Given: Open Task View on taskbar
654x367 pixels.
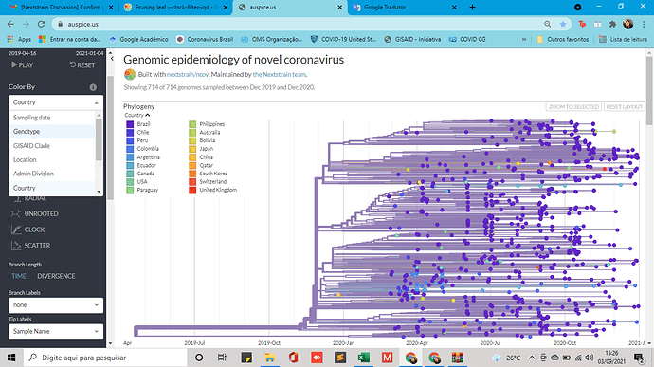Looking at the screenshot, I should [222, 358].
